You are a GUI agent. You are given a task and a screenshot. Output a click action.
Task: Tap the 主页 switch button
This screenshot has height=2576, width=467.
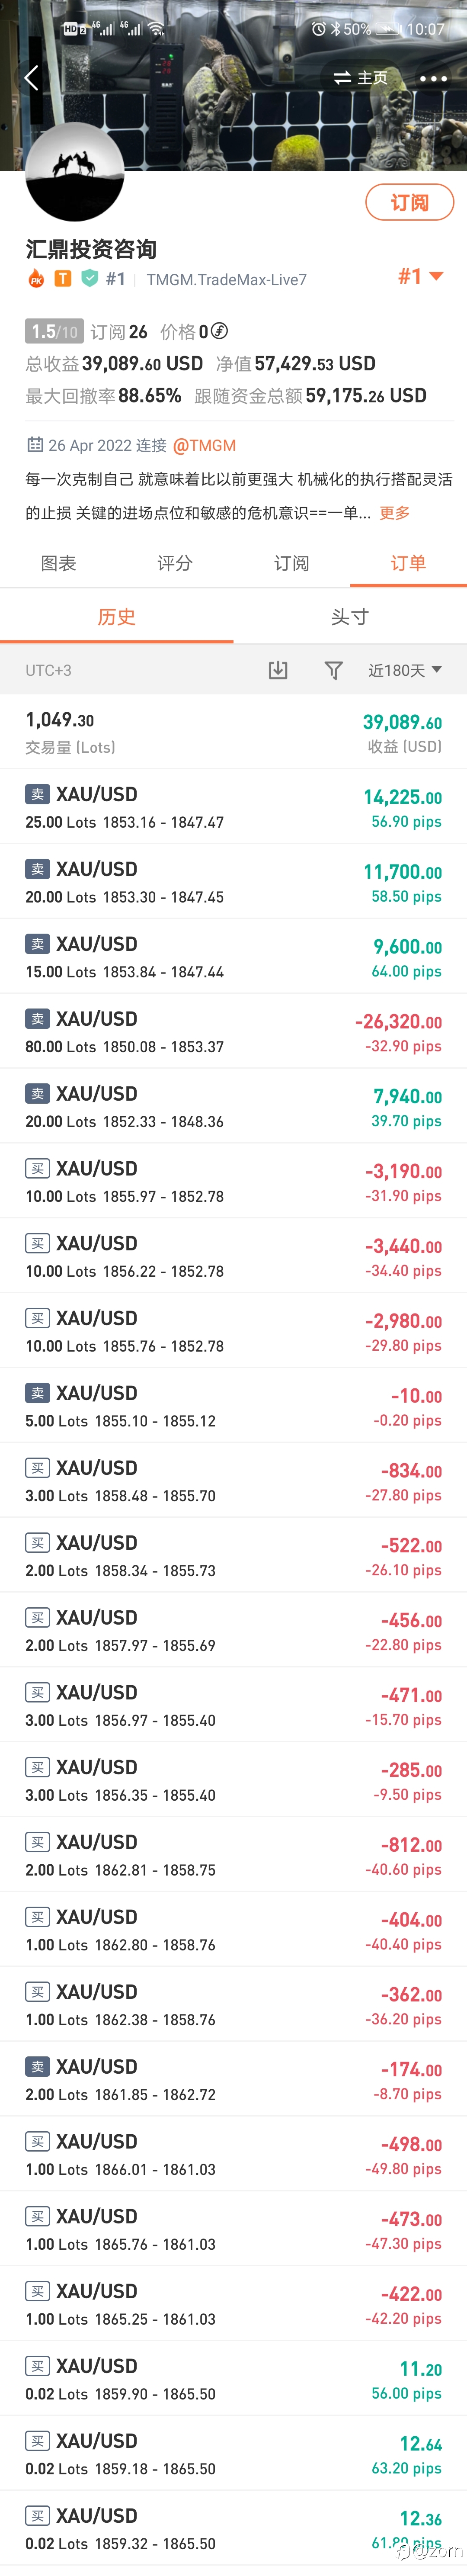click(x=361, y=78)
